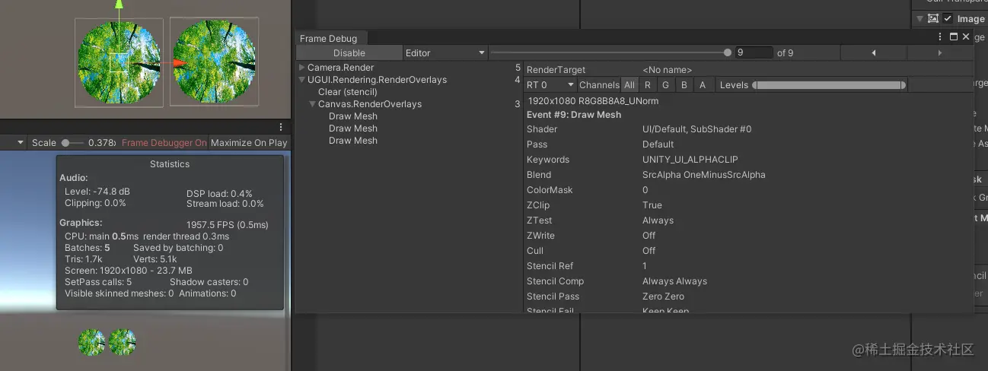This screenshot has height=371, width=988.
Task: Toggle the G channel button
Action: [665, 84]
